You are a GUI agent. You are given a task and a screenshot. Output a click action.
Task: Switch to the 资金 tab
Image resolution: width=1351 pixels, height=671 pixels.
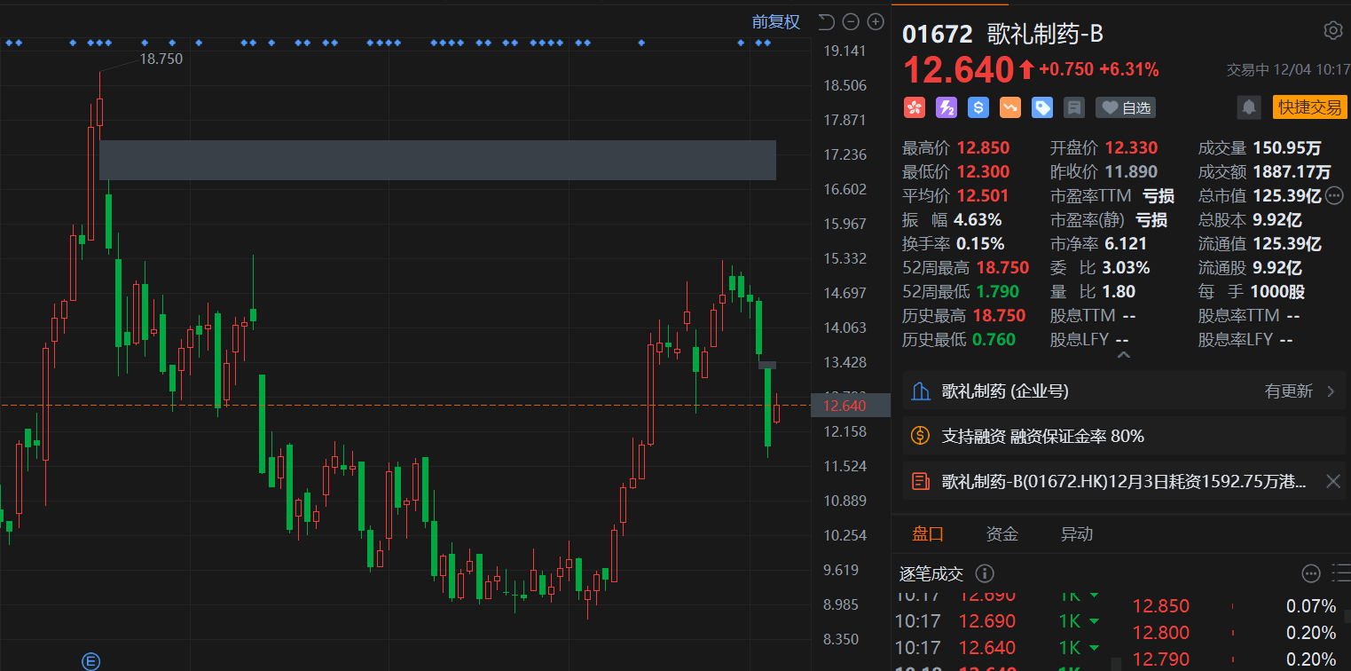coord(1002,534)
